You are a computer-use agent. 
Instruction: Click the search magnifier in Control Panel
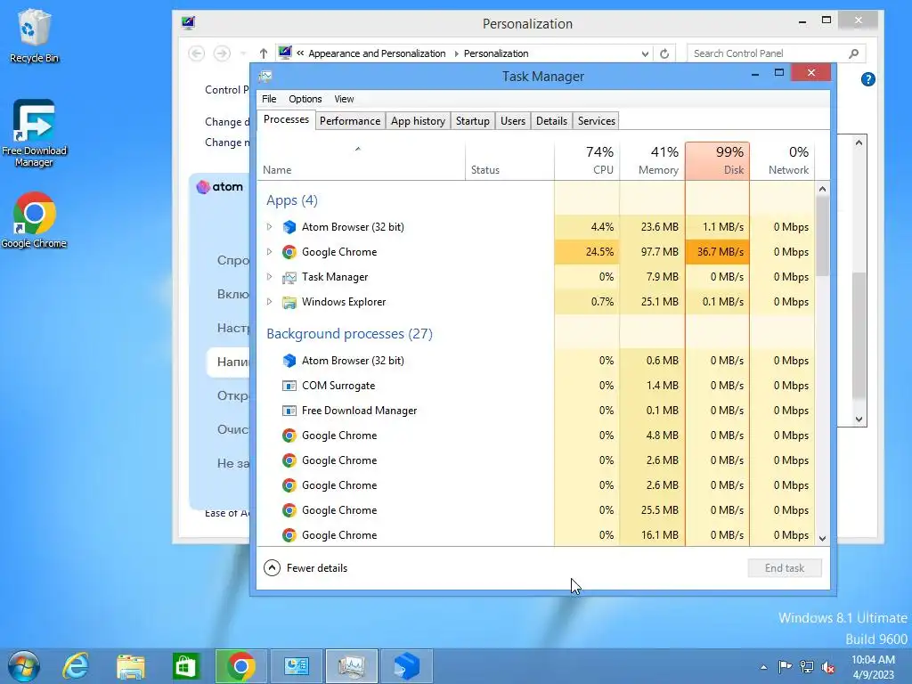tap(854, 53)
